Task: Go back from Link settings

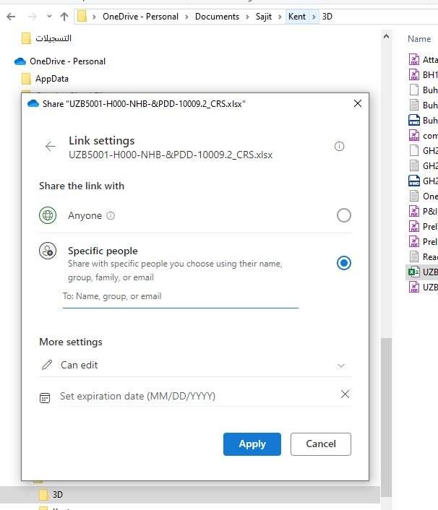Action: click(51, 147)
